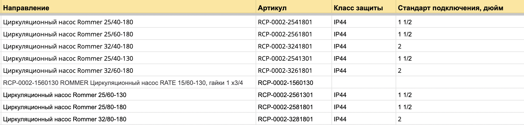Select article cell RCP-0002-2561301
Viewport: 524px width, 125px height.
[294, 95]
